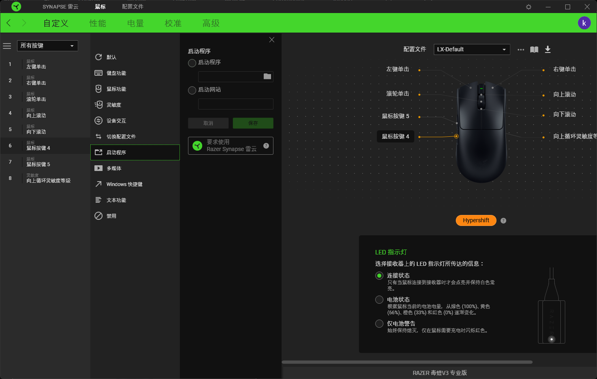The image size is (597, 379).
Task: Click the program path input field
Action: click(x=236, y=77)
